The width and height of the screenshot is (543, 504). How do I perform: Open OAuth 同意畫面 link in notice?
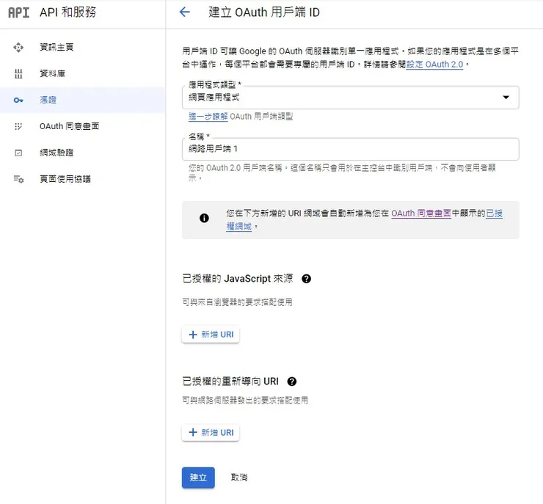pyautogui.click(x=421, y=213)
